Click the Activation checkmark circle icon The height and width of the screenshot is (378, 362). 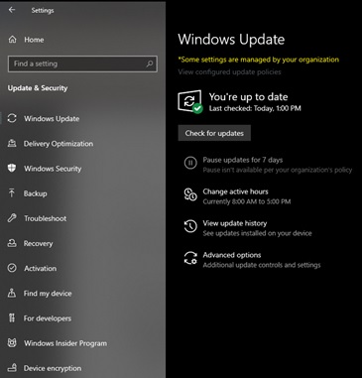(12, 268)
